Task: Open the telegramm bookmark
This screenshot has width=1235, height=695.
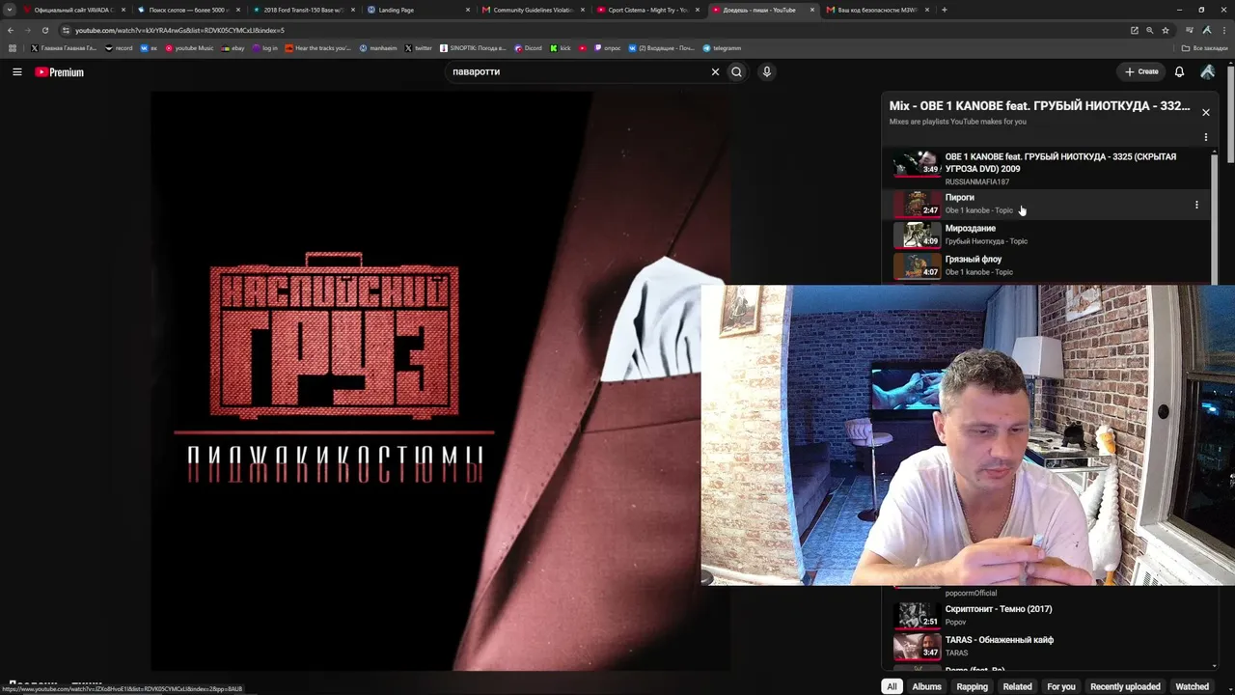Action: [x=722, y=48]
